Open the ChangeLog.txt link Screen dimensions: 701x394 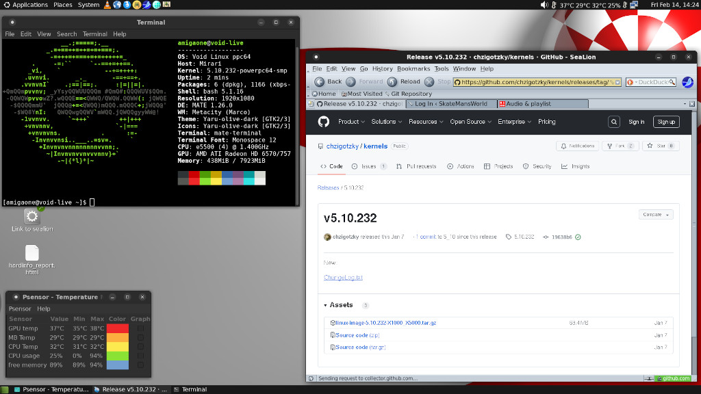click(343, 278)
